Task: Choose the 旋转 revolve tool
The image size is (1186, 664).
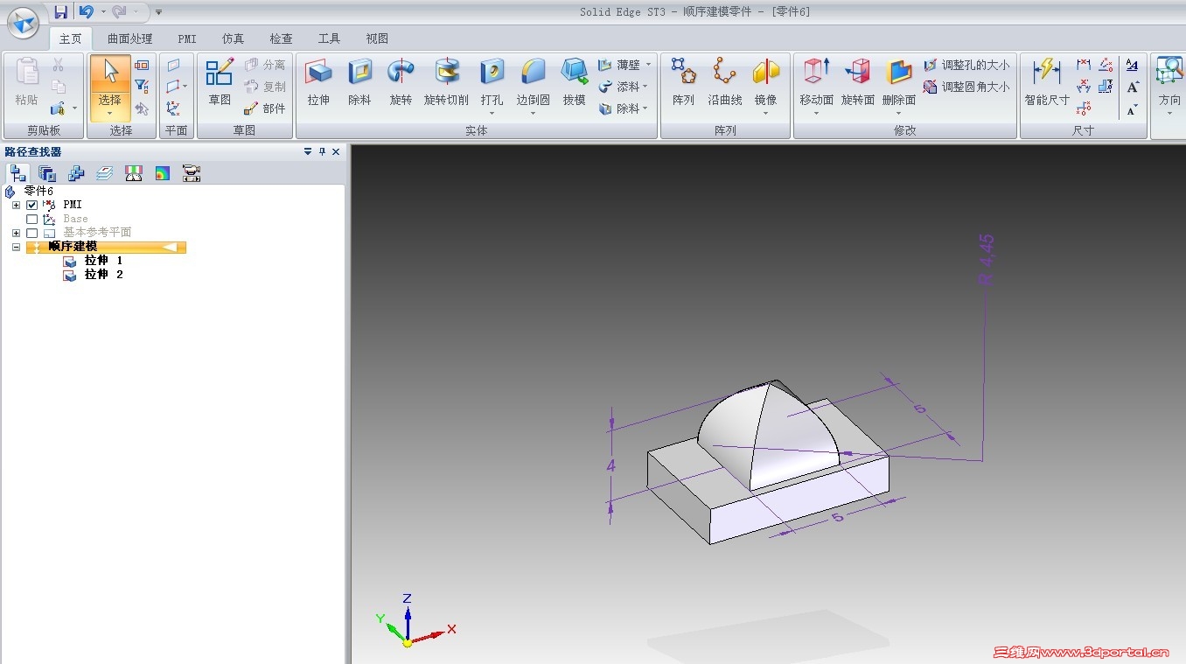Action: tap(401, 84)
